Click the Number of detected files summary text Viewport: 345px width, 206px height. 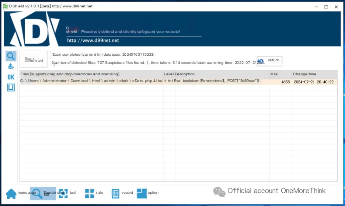[x=158, y=63]
